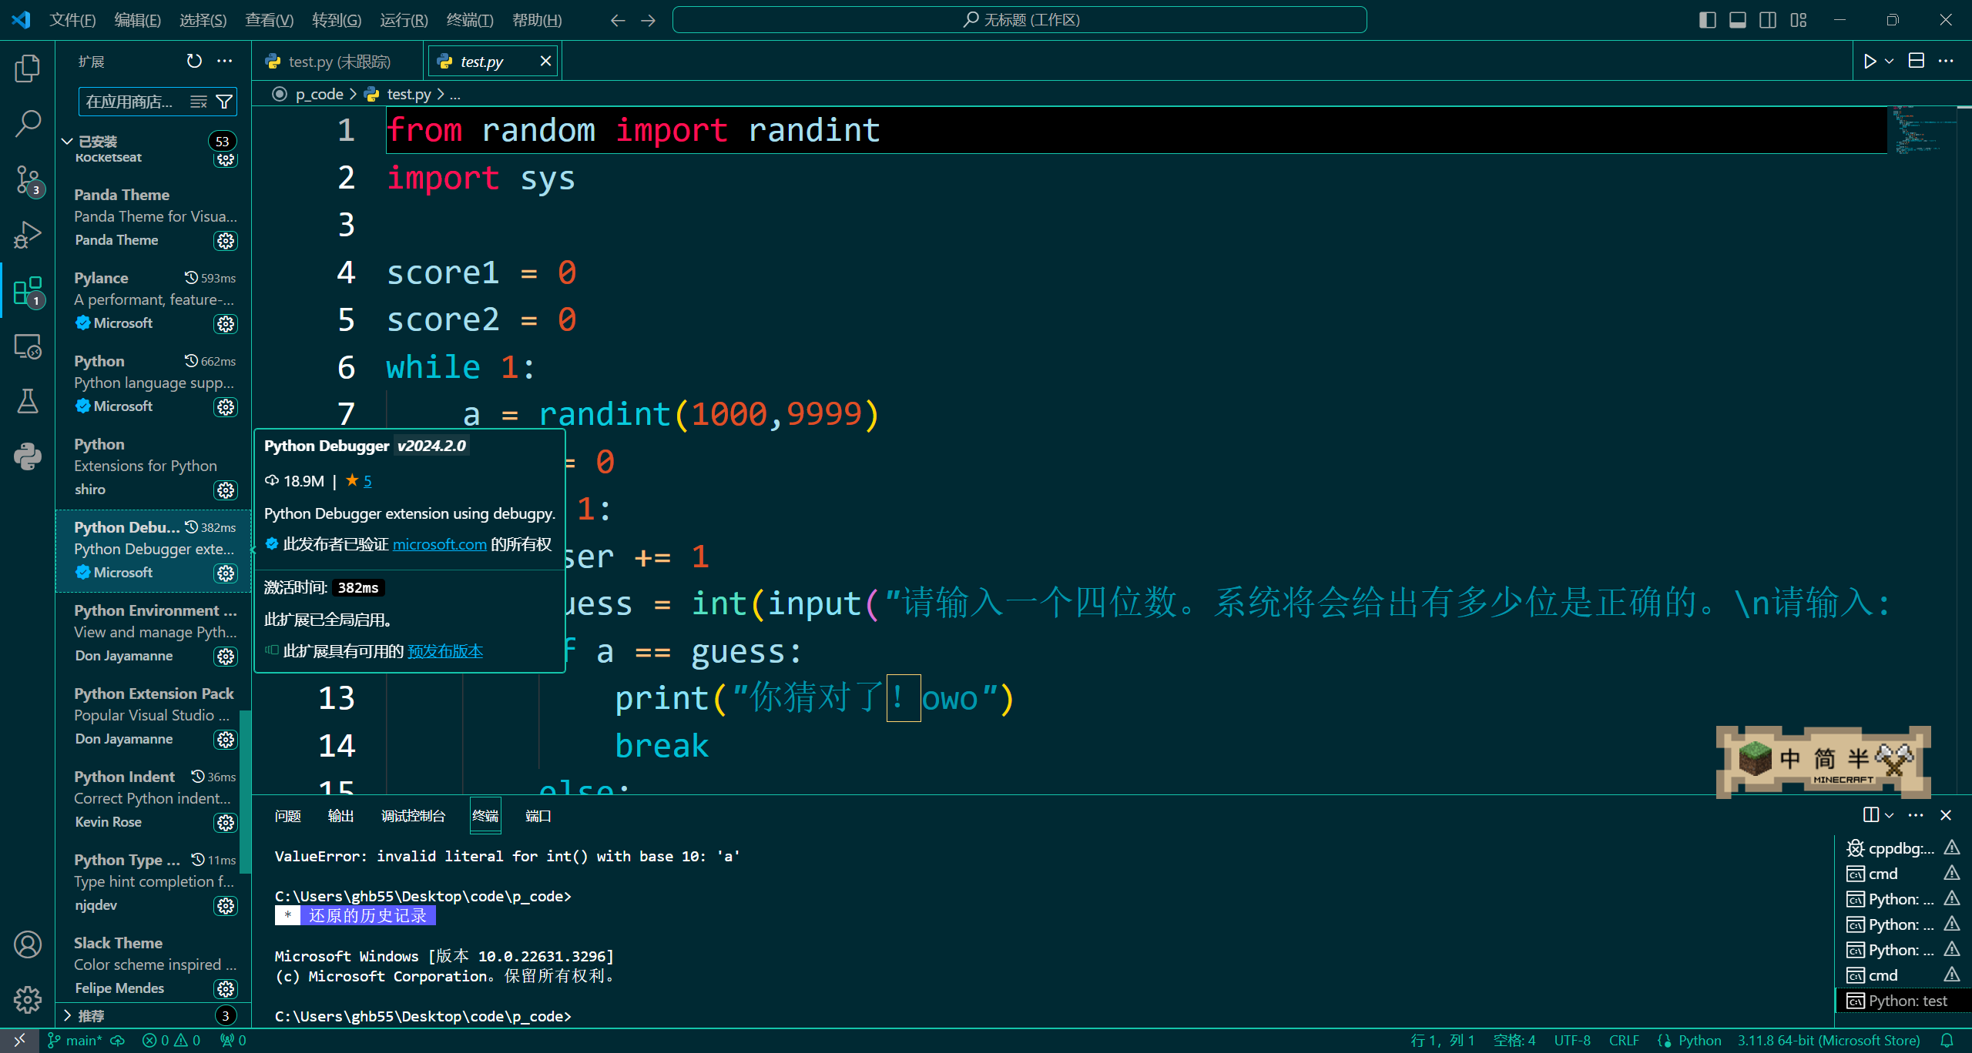This screenshot has width=1972, height=1053.
Task: Open Run and Debug view
Action: point(28,235)
